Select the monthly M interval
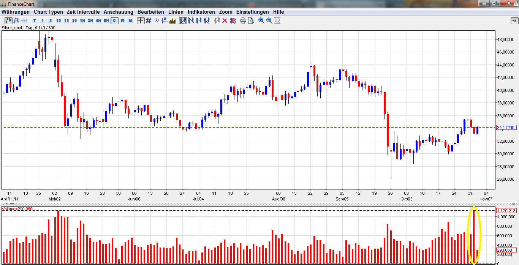Viewport: 519px width, 265px height. point(130,21)
